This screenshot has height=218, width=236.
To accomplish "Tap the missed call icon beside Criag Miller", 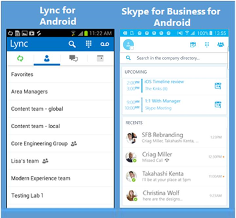I will point(167,161).
